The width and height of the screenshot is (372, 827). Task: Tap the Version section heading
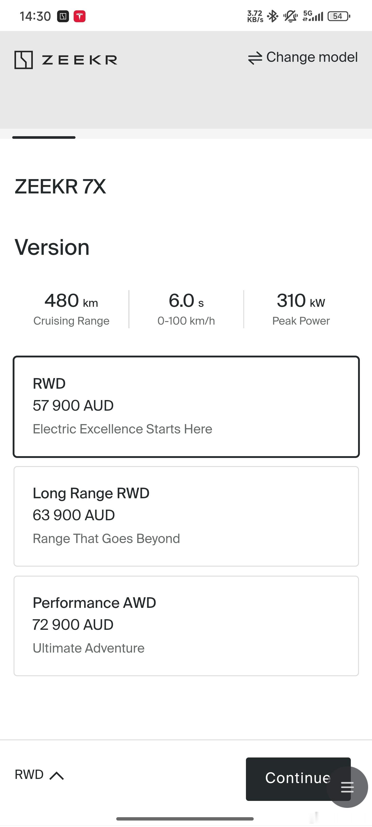[x=52, y=247]
